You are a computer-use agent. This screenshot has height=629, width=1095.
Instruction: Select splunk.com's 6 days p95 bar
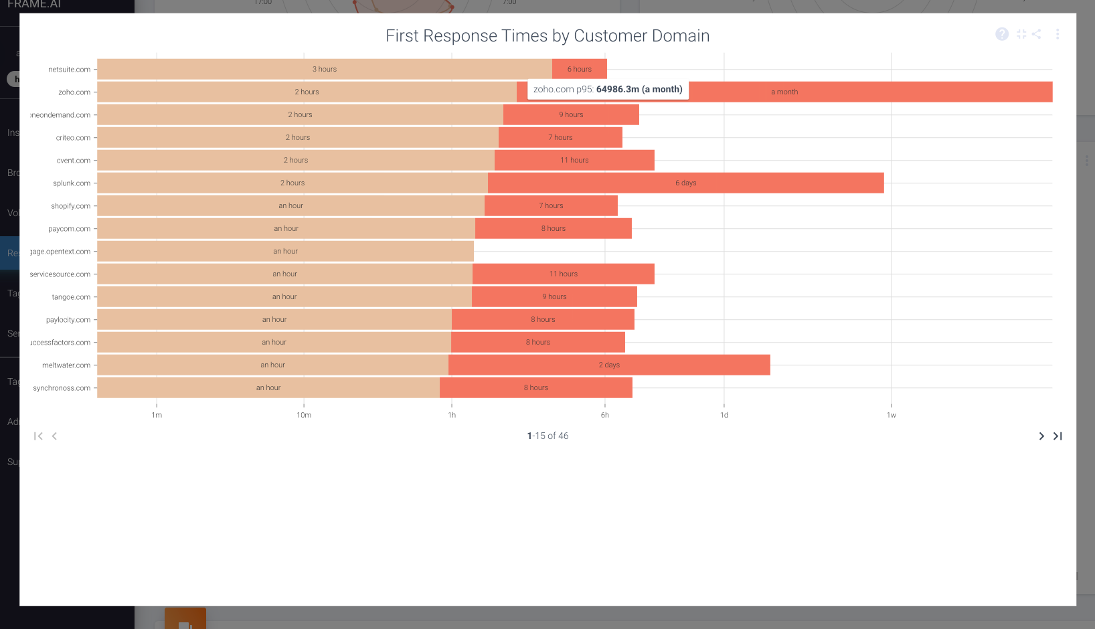click(686, 183)
